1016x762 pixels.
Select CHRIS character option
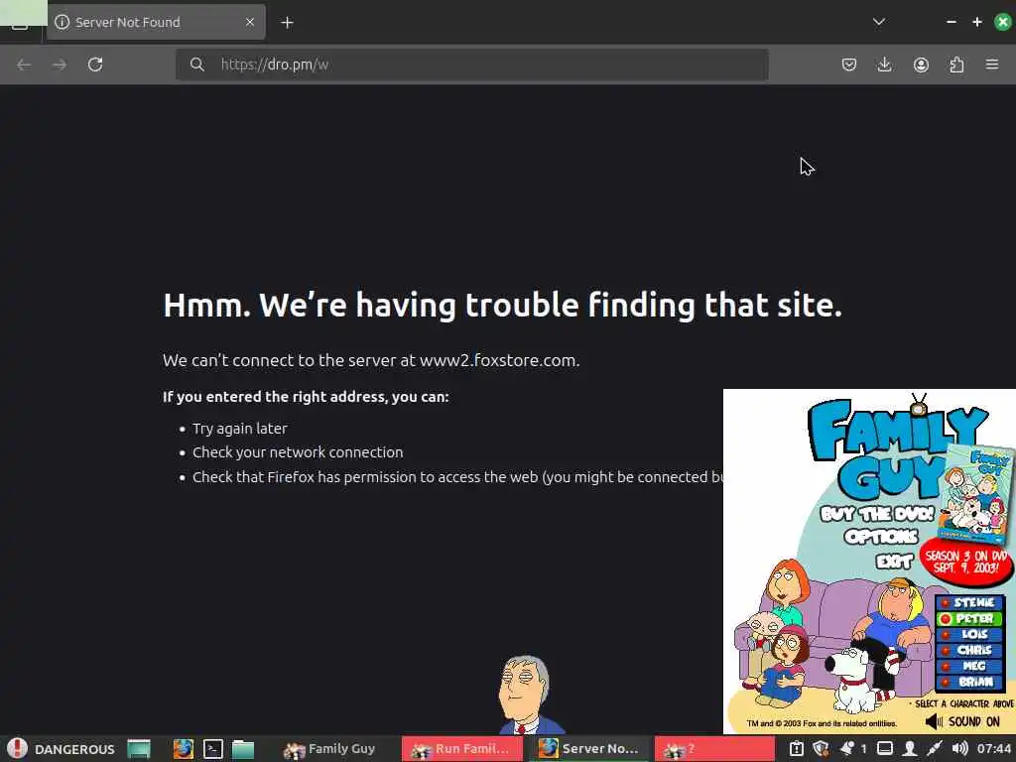tap(970, 650)
